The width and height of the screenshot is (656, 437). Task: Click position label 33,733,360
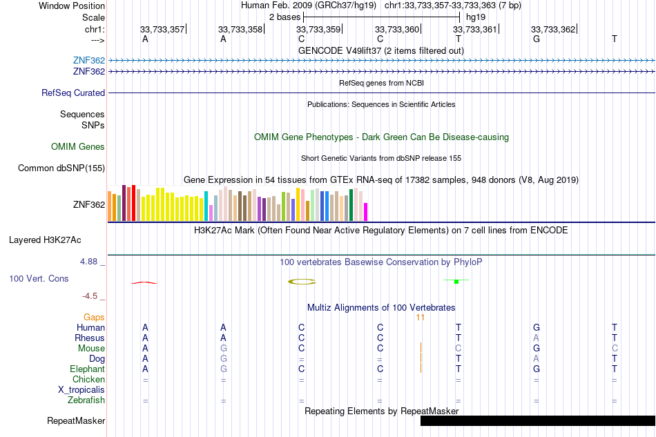tap(396, 29)
